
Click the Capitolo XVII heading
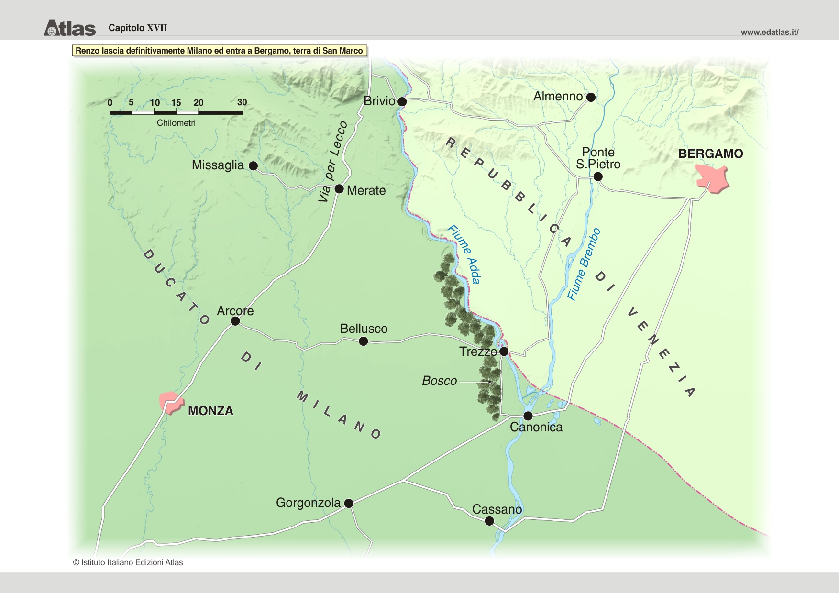pos(138,28)
